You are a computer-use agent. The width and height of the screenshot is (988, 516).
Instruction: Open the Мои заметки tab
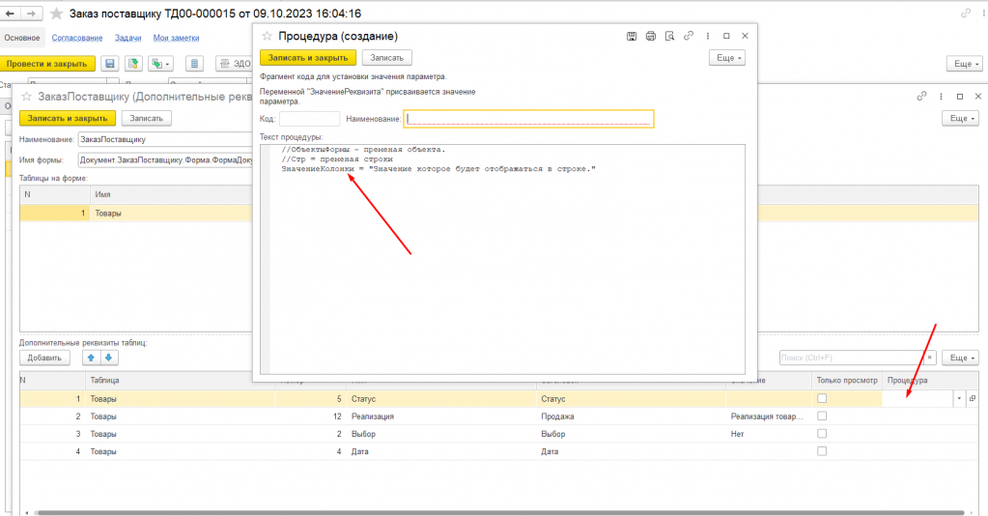click(x=176, y=38)
